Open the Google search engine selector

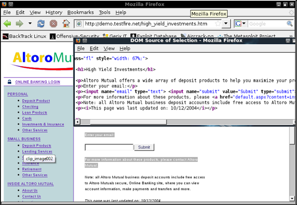point(240,24)
